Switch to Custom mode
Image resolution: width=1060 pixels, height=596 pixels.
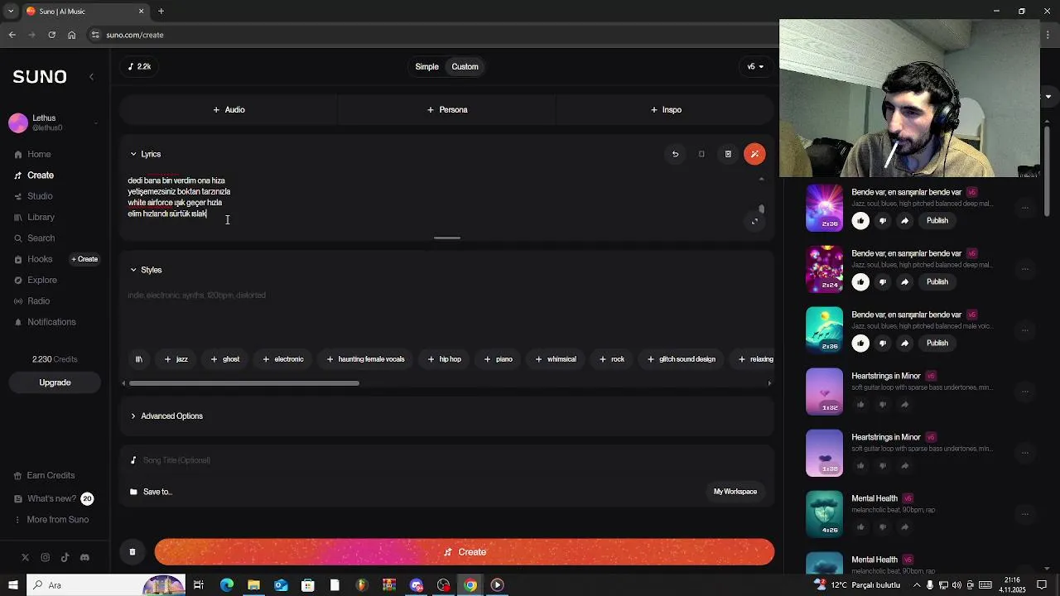(465, 66)
